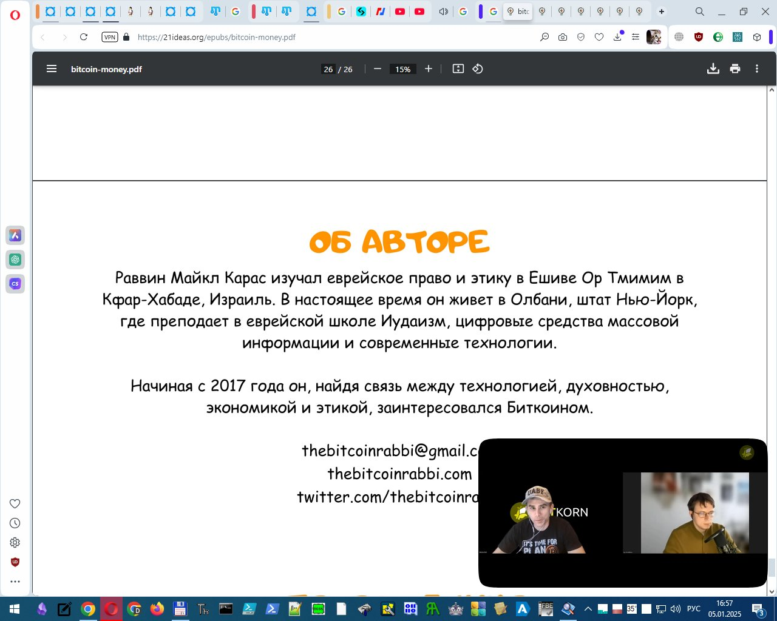Zoom in the PDF with plus button
The height and width of the screenshot is (621, 777).
pos(429,69)
